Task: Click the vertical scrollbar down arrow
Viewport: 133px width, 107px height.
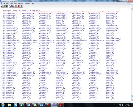Action: click(132, 100)
